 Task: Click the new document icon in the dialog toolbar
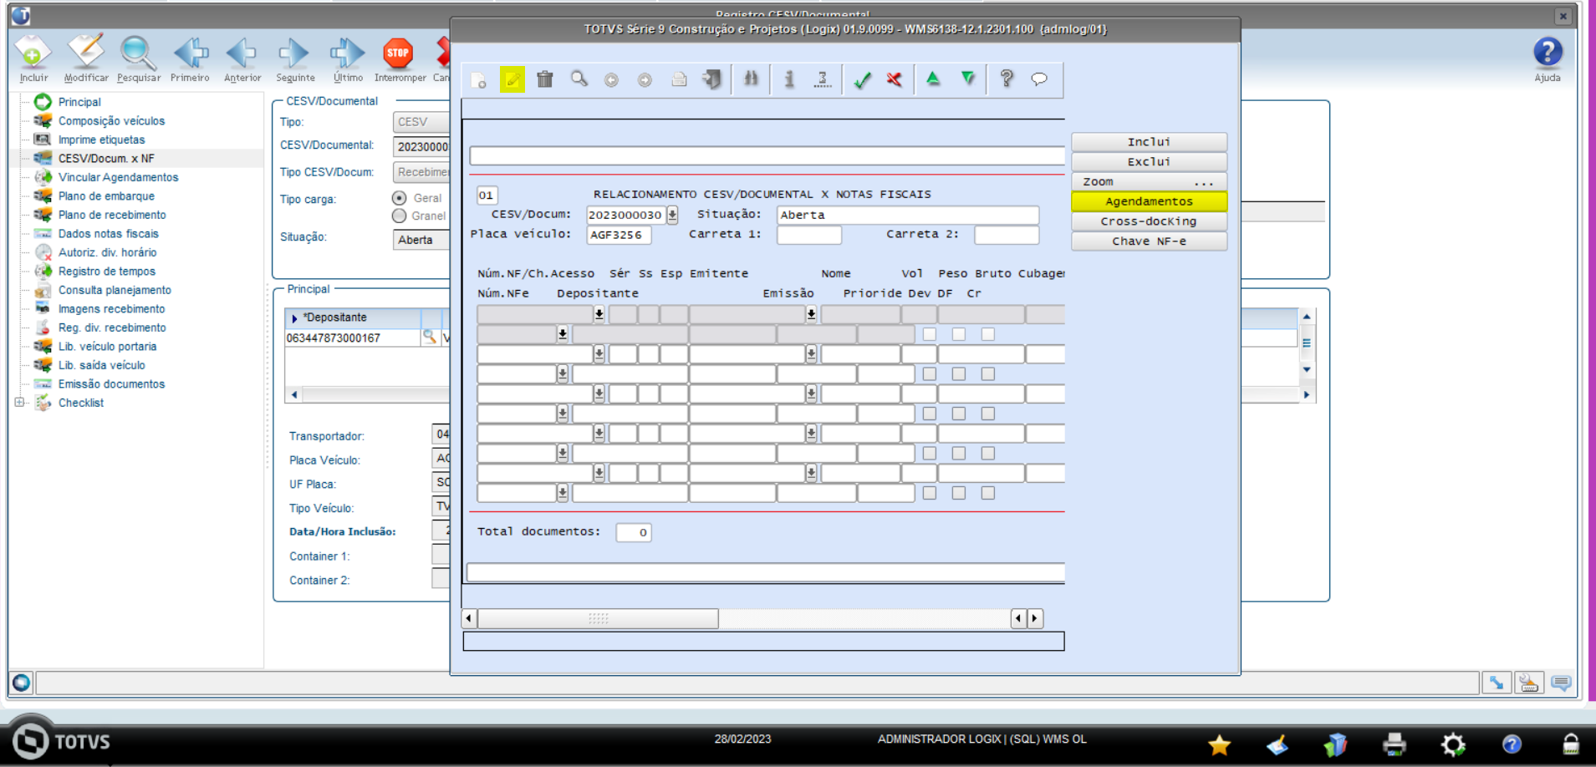[x=478, y=80]
